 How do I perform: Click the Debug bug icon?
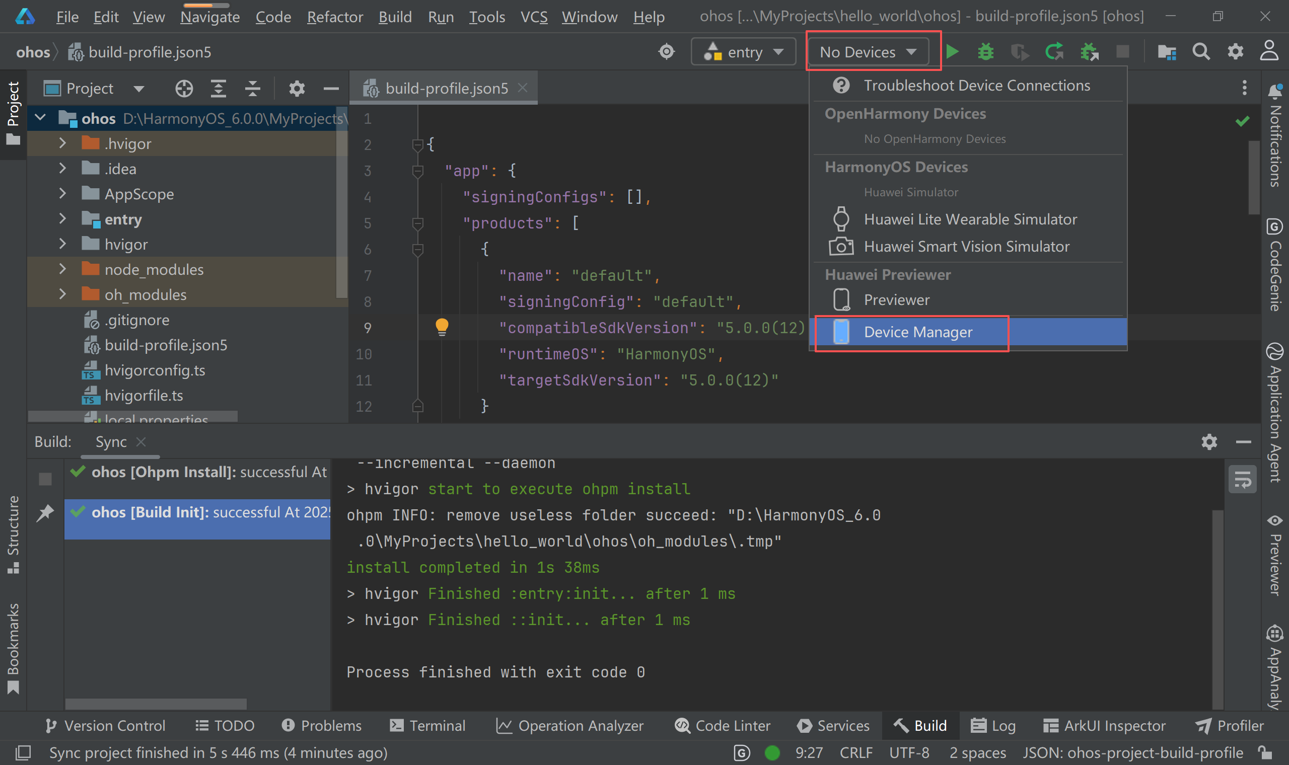(x=985, y=51)
